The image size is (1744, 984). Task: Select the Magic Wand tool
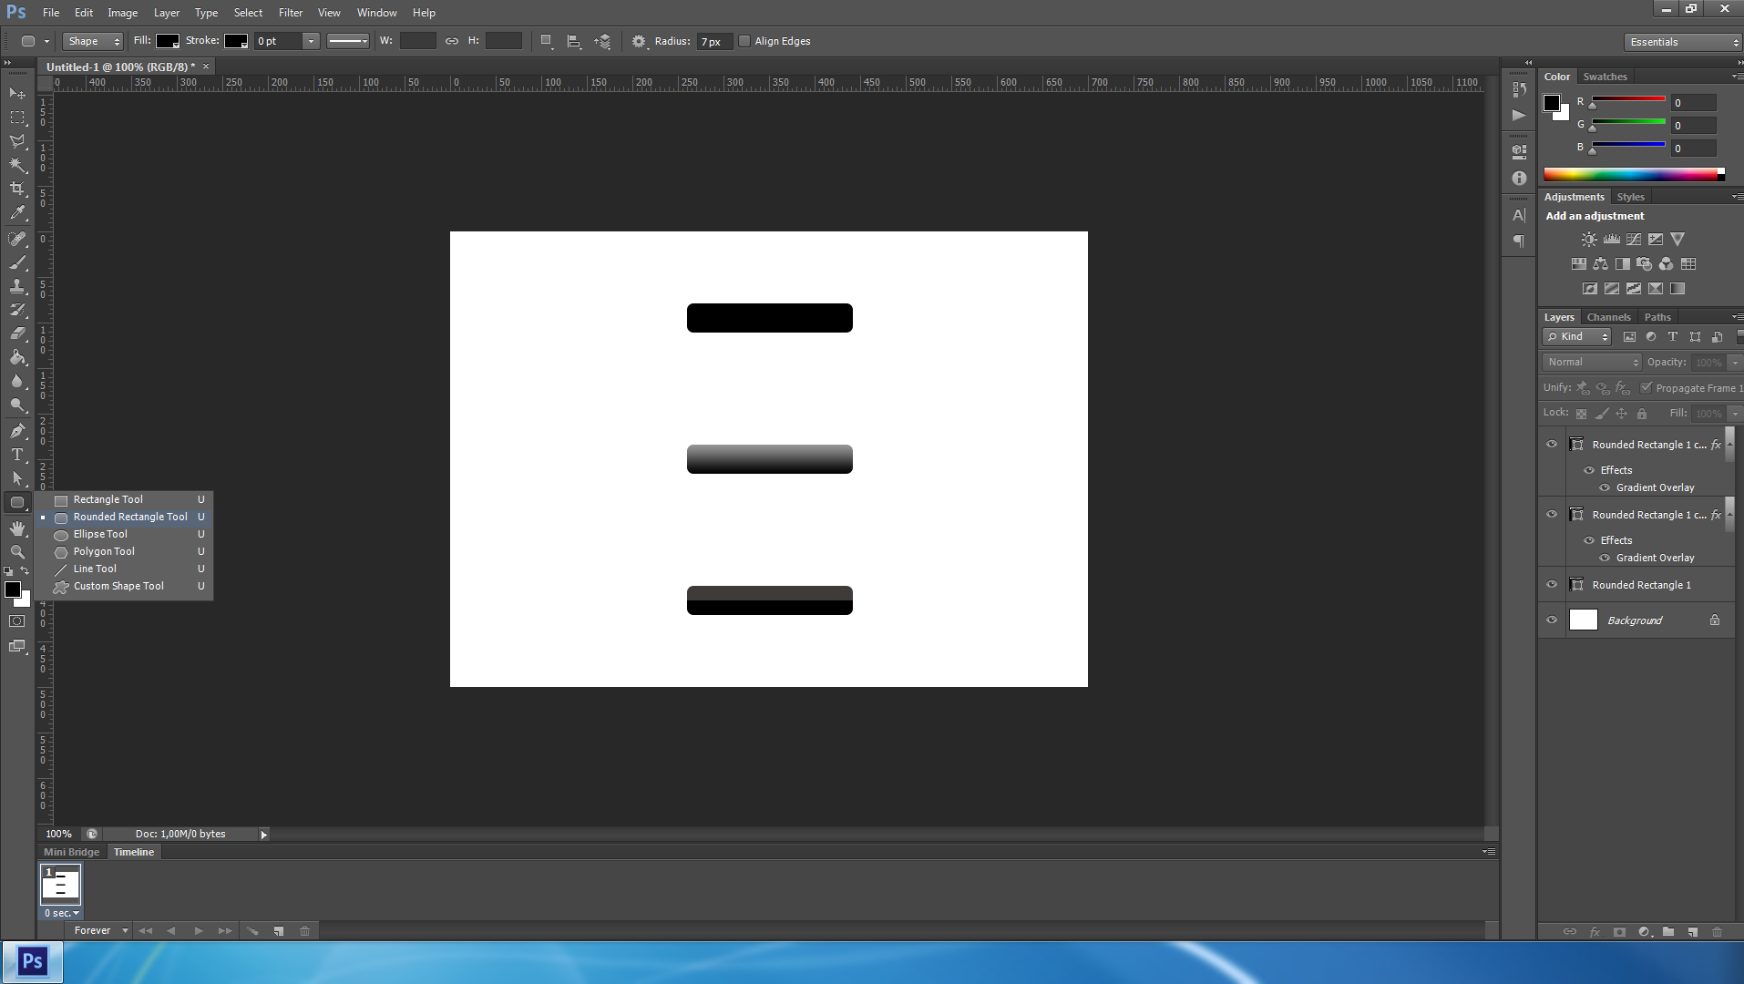(x=17, y=165)
